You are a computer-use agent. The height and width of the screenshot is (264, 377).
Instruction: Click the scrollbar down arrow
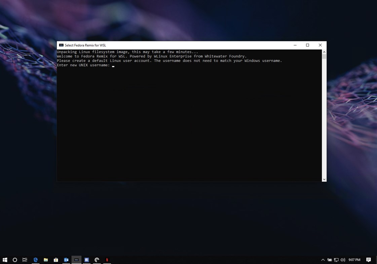[x=324, y=178]
